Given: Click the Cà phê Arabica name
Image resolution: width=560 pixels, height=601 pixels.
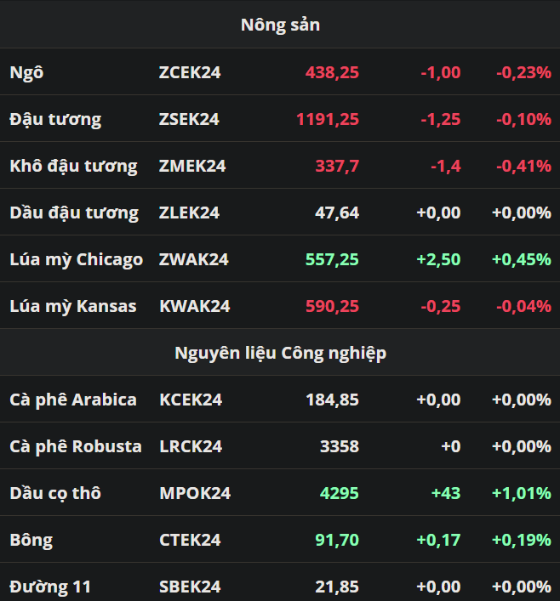Looking at the screenshot, I should point(73,400).
